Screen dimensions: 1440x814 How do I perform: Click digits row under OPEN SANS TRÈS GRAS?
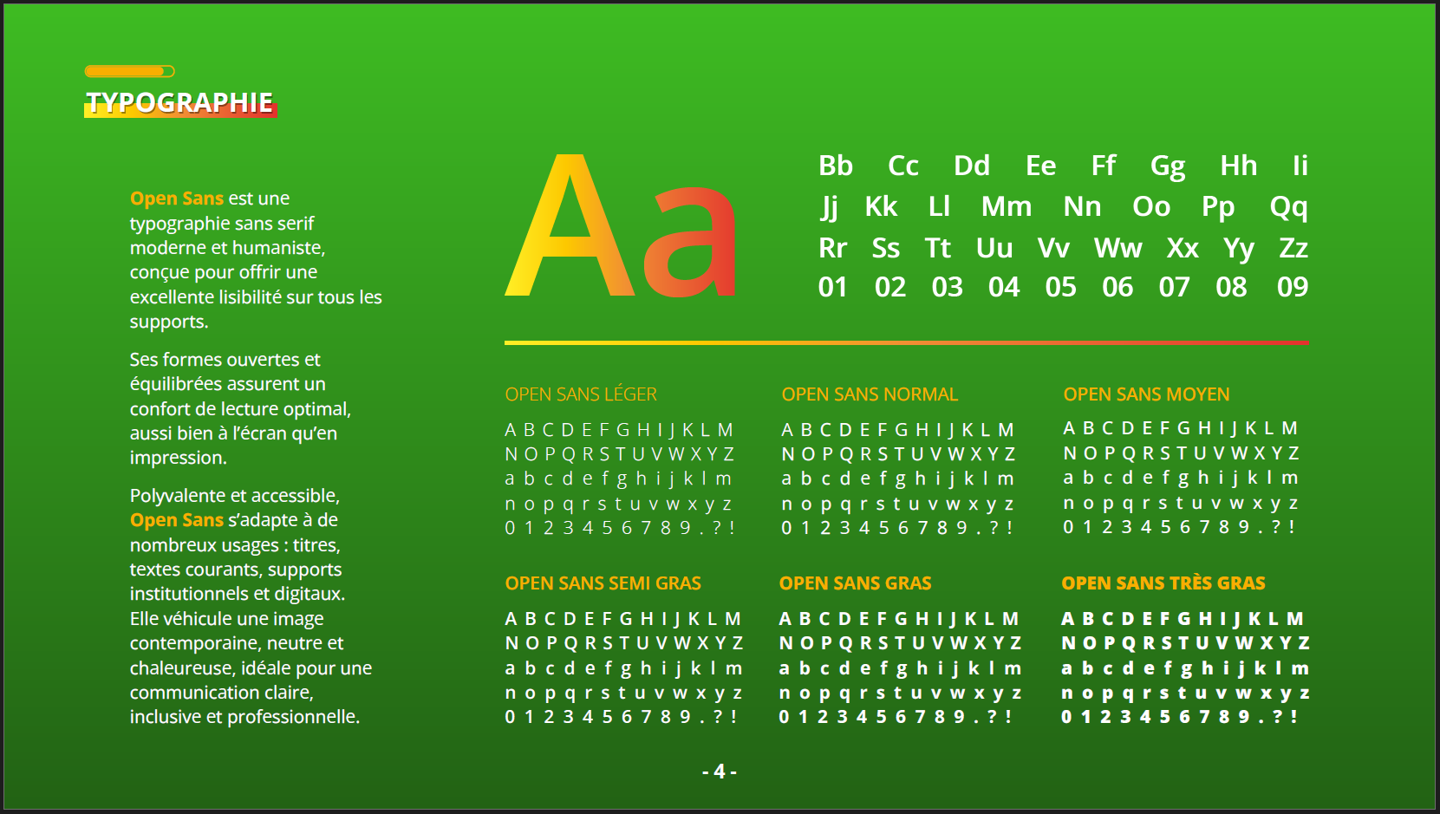tap(1180, 717)
